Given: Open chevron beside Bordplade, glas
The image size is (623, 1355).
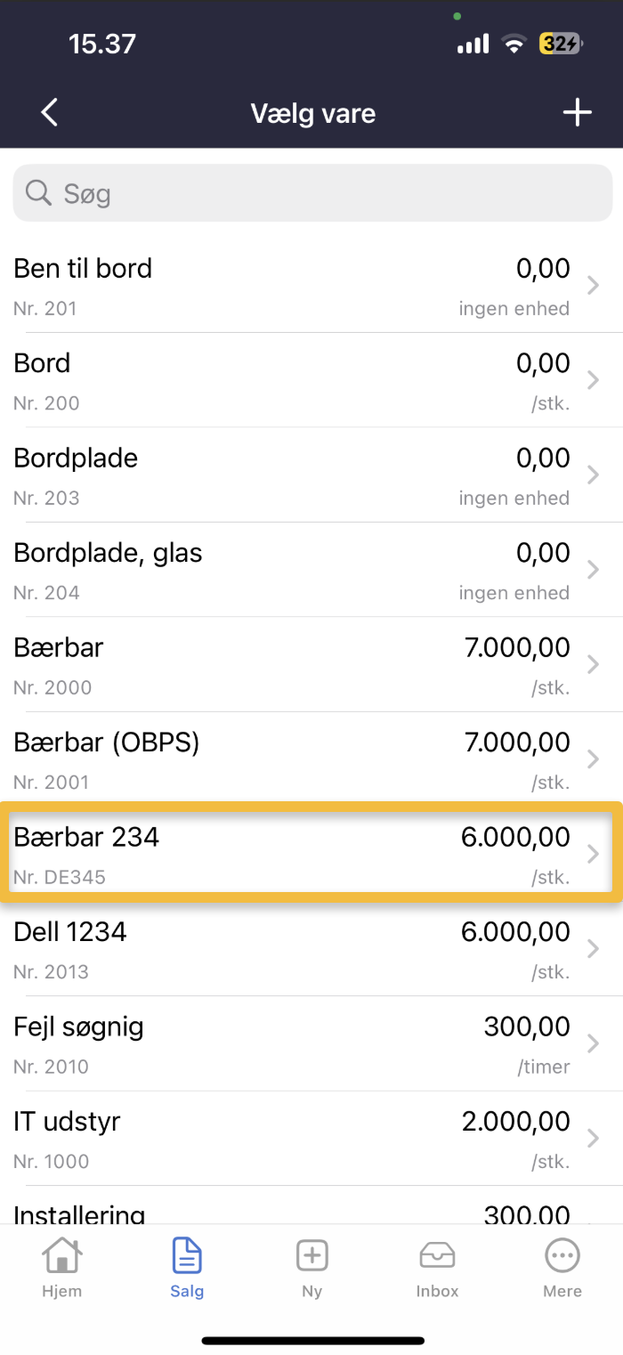Looking at the screenshot, I should [594, 570].
